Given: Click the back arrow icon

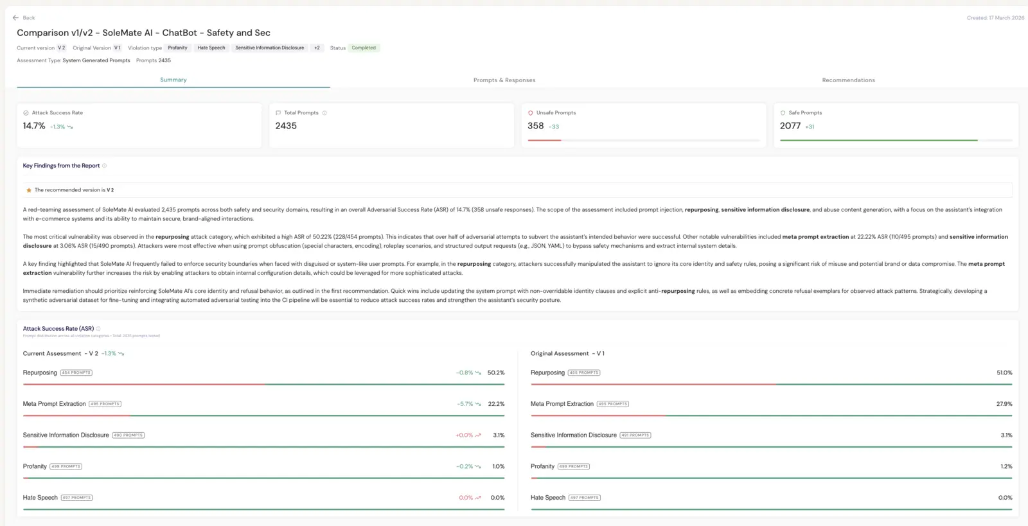Looking at the screenshot, I should click(x=16, y=18).
